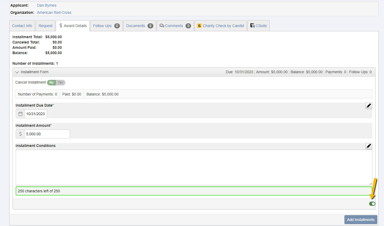
Task: Click the CSuite logo icon
Action: pyautogui.click(x=252, y=26)
